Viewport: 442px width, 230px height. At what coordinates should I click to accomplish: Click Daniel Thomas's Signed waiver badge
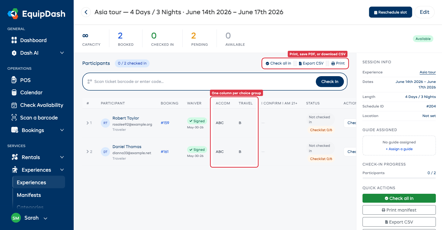tap(197, 150)
